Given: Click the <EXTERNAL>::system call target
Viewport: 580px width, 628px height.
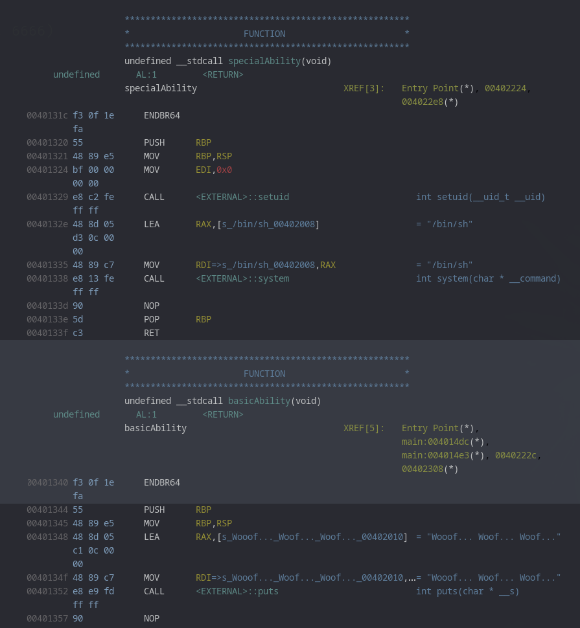Looking at the screenshot, I should pos(242,278).
